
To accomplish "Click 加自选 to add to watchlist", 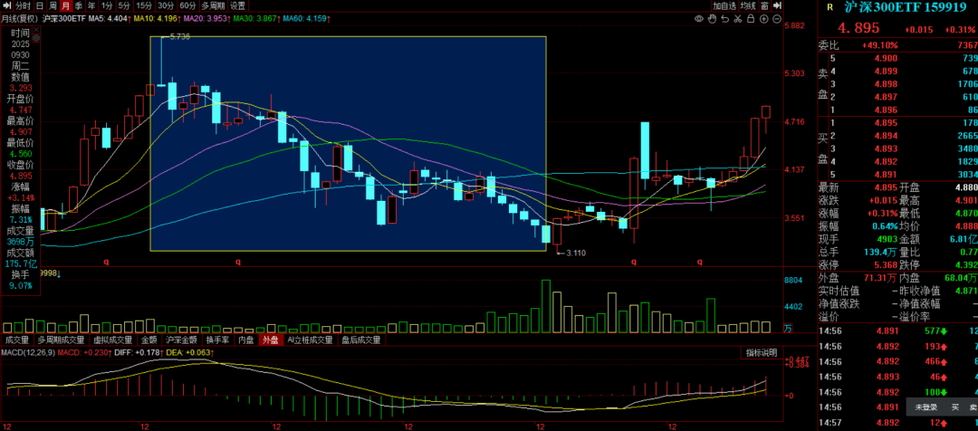I will (x=724, y=5).
